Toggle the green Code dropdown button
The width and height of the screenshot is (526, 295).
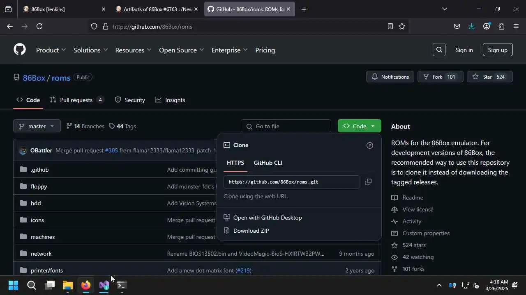(359, 126)
